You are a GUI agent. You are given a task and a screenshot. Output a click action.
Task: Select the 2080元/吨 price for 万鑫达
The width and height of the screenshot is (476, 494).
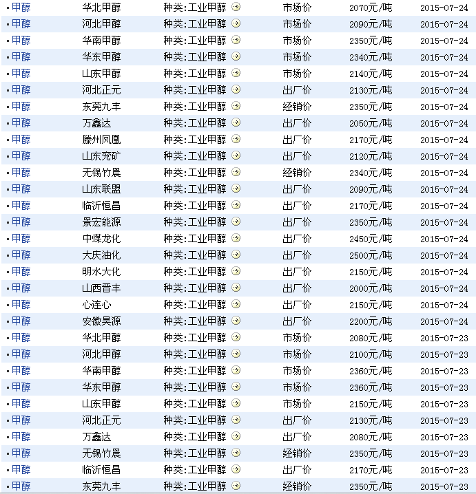371,437
